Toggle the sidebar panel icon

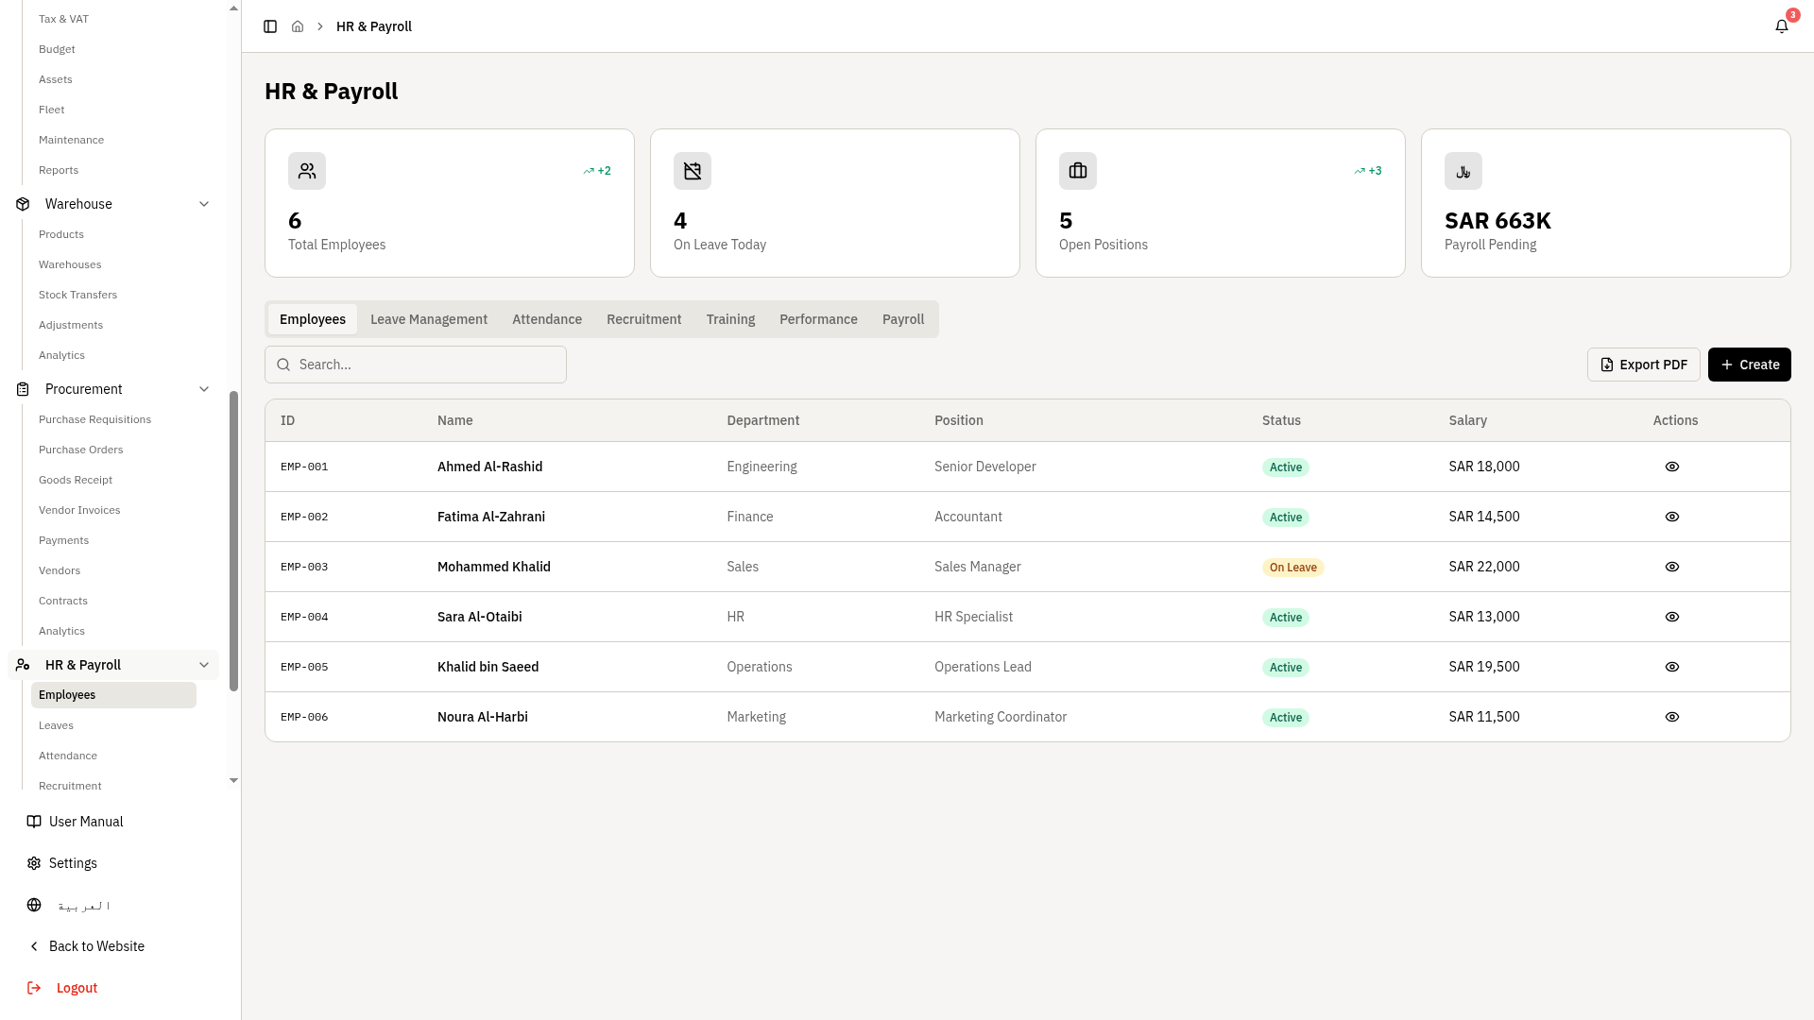pyautogui.click(x=270, y=26)
